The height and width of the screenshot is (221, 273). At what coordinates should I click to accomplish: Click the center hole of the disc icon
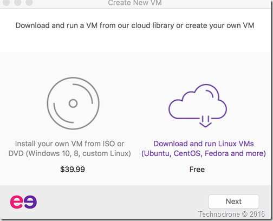tap(73, 103)
